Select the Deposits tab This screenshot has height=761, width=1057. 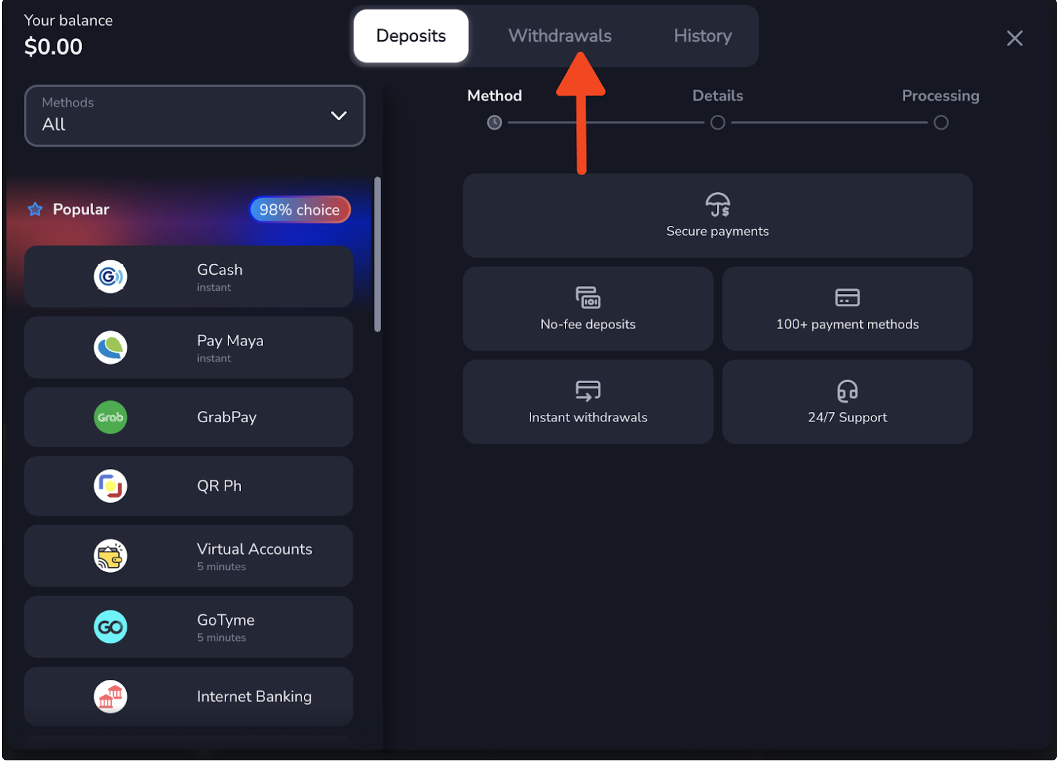tap(411, 36)
